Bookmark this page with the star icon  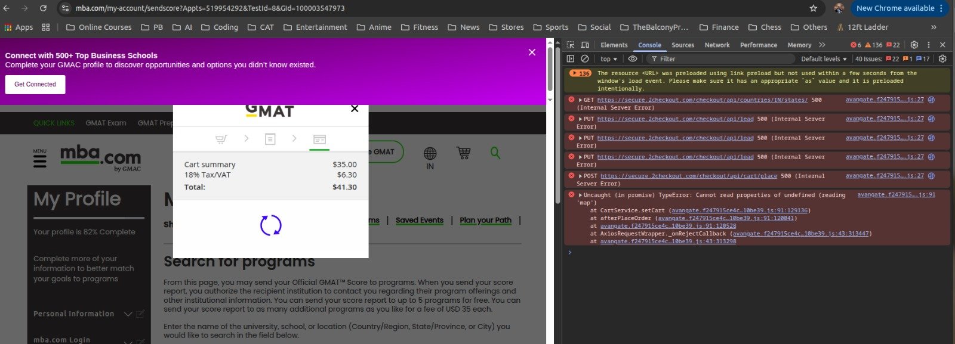pyautogui.click(x=813, y=8)
